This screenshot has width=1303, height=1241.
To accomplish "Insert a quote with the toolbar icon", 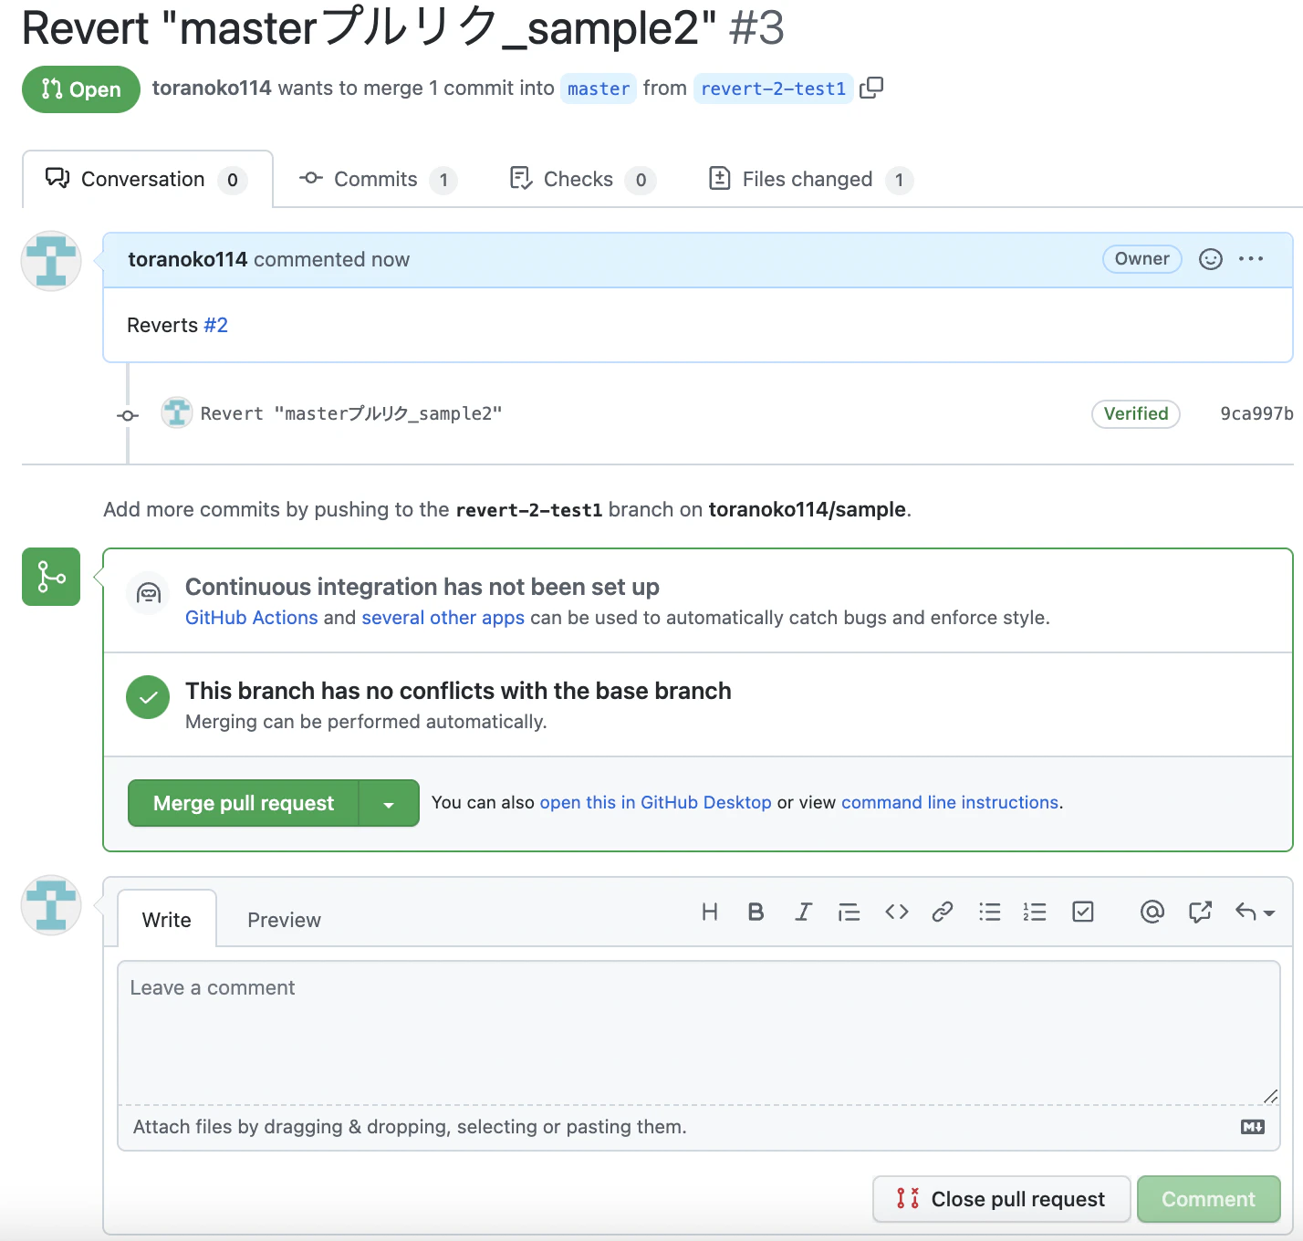I will coord(849,912).
